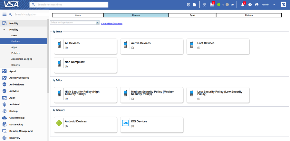Click the green Android robot icon
290x141 pixels.
coord(59,123)
